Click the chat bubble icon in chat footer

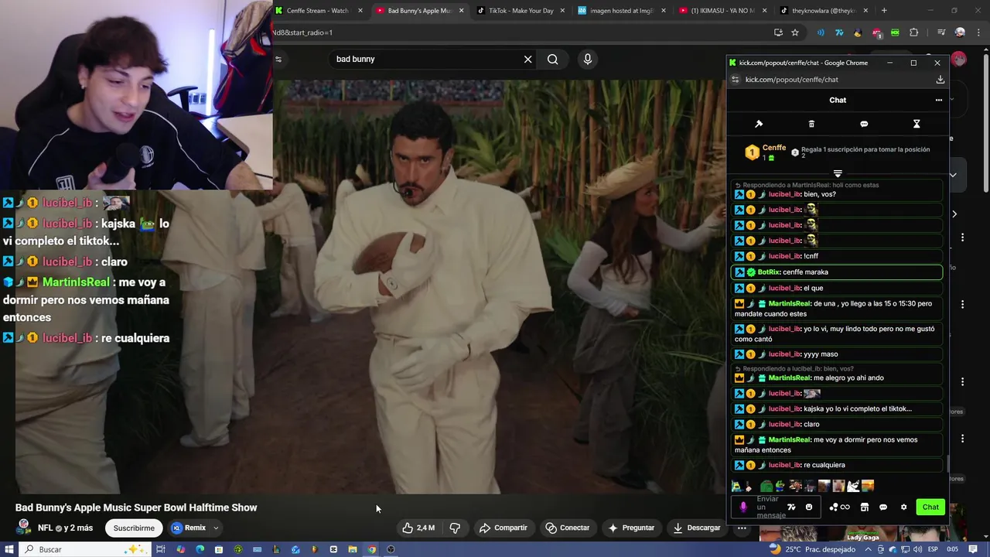(x=883, y=507)
